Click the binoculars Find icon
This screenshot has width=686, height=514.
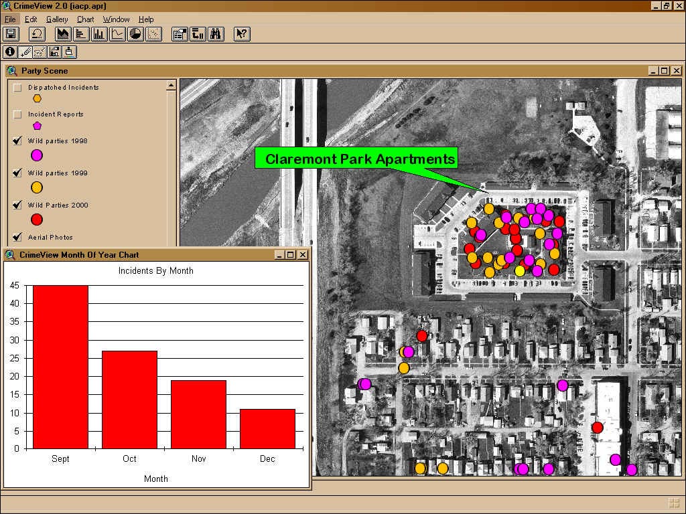click(216, 34)
